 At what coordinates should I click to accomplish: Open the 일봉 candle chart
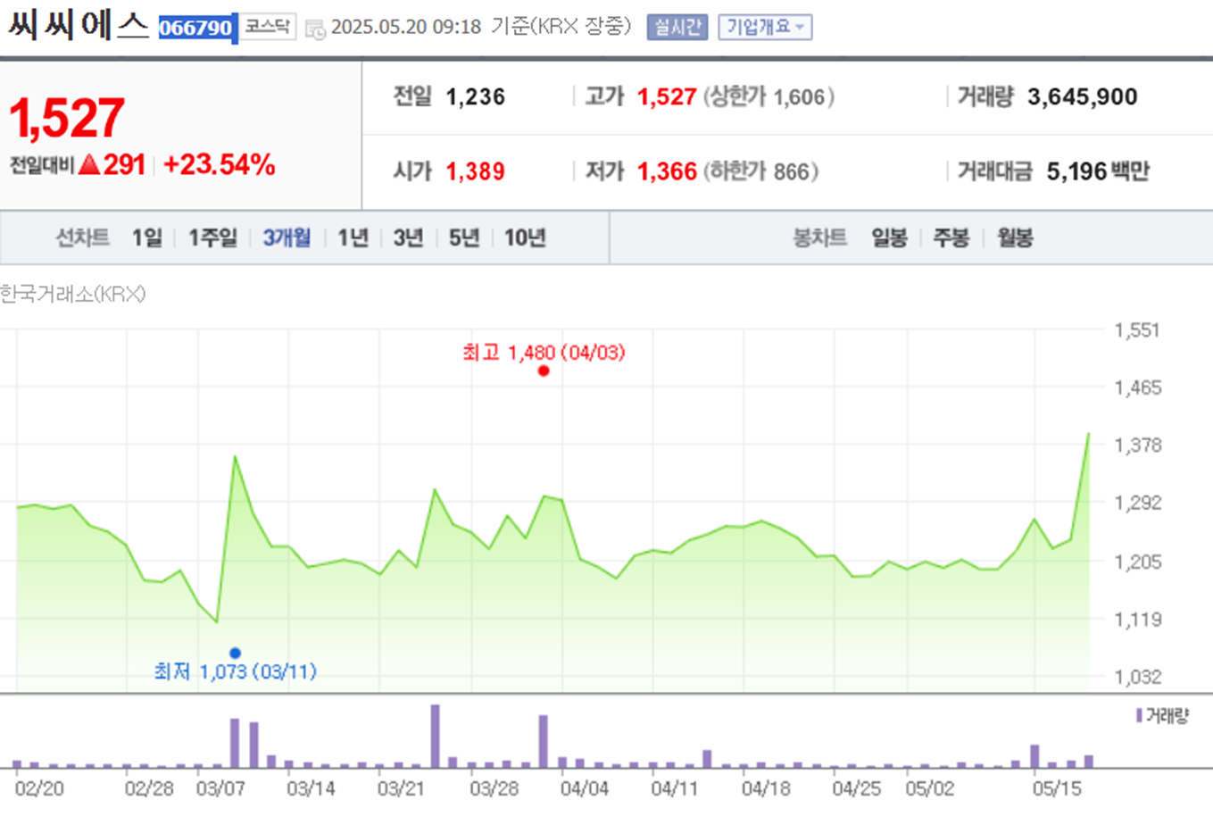[x=889, y=237]
